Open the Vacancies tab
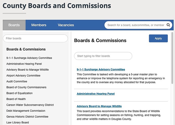This screenshot has width=175, height=125. point(66,25)
